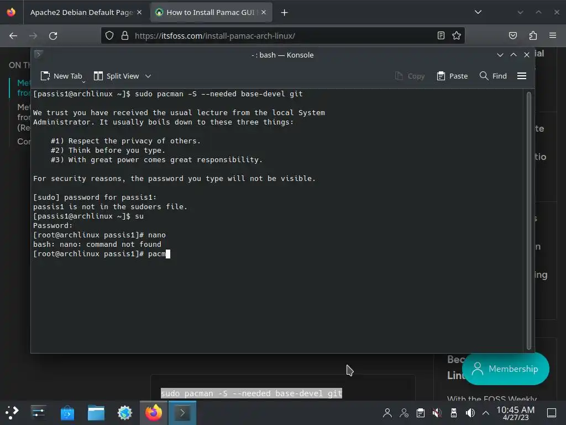Screen dimensions: 566x425
Task: Click the Show Desktop button in the taskbar corner
Action: click(552, 413)
